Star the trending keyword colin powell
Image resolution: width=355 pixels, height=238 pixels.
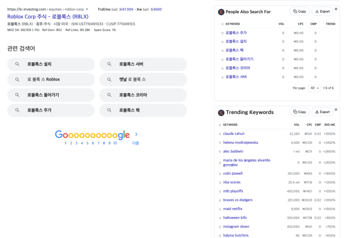220,174
